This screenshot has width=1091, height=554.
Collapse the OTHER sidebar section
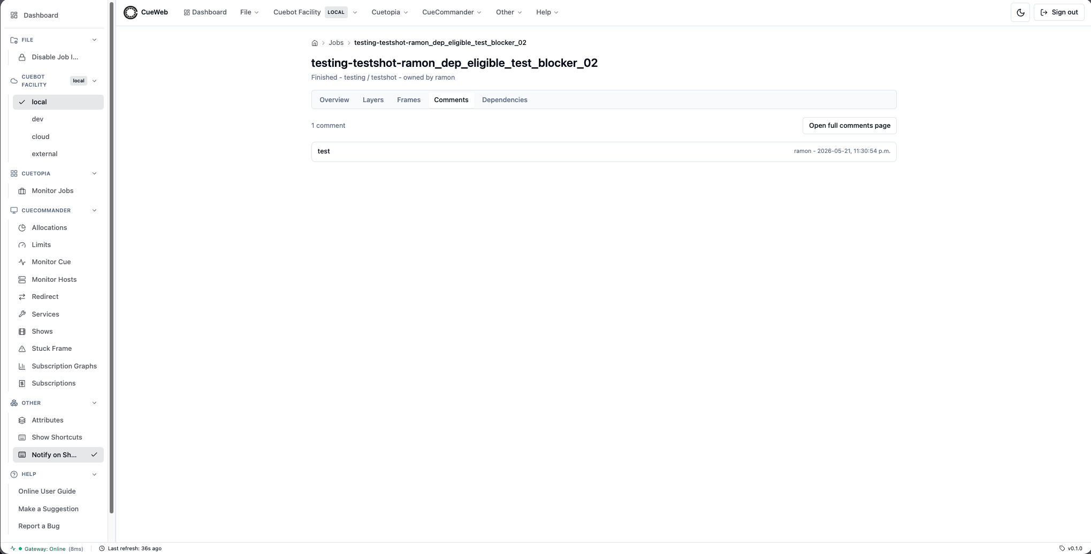tap(94, 403)
